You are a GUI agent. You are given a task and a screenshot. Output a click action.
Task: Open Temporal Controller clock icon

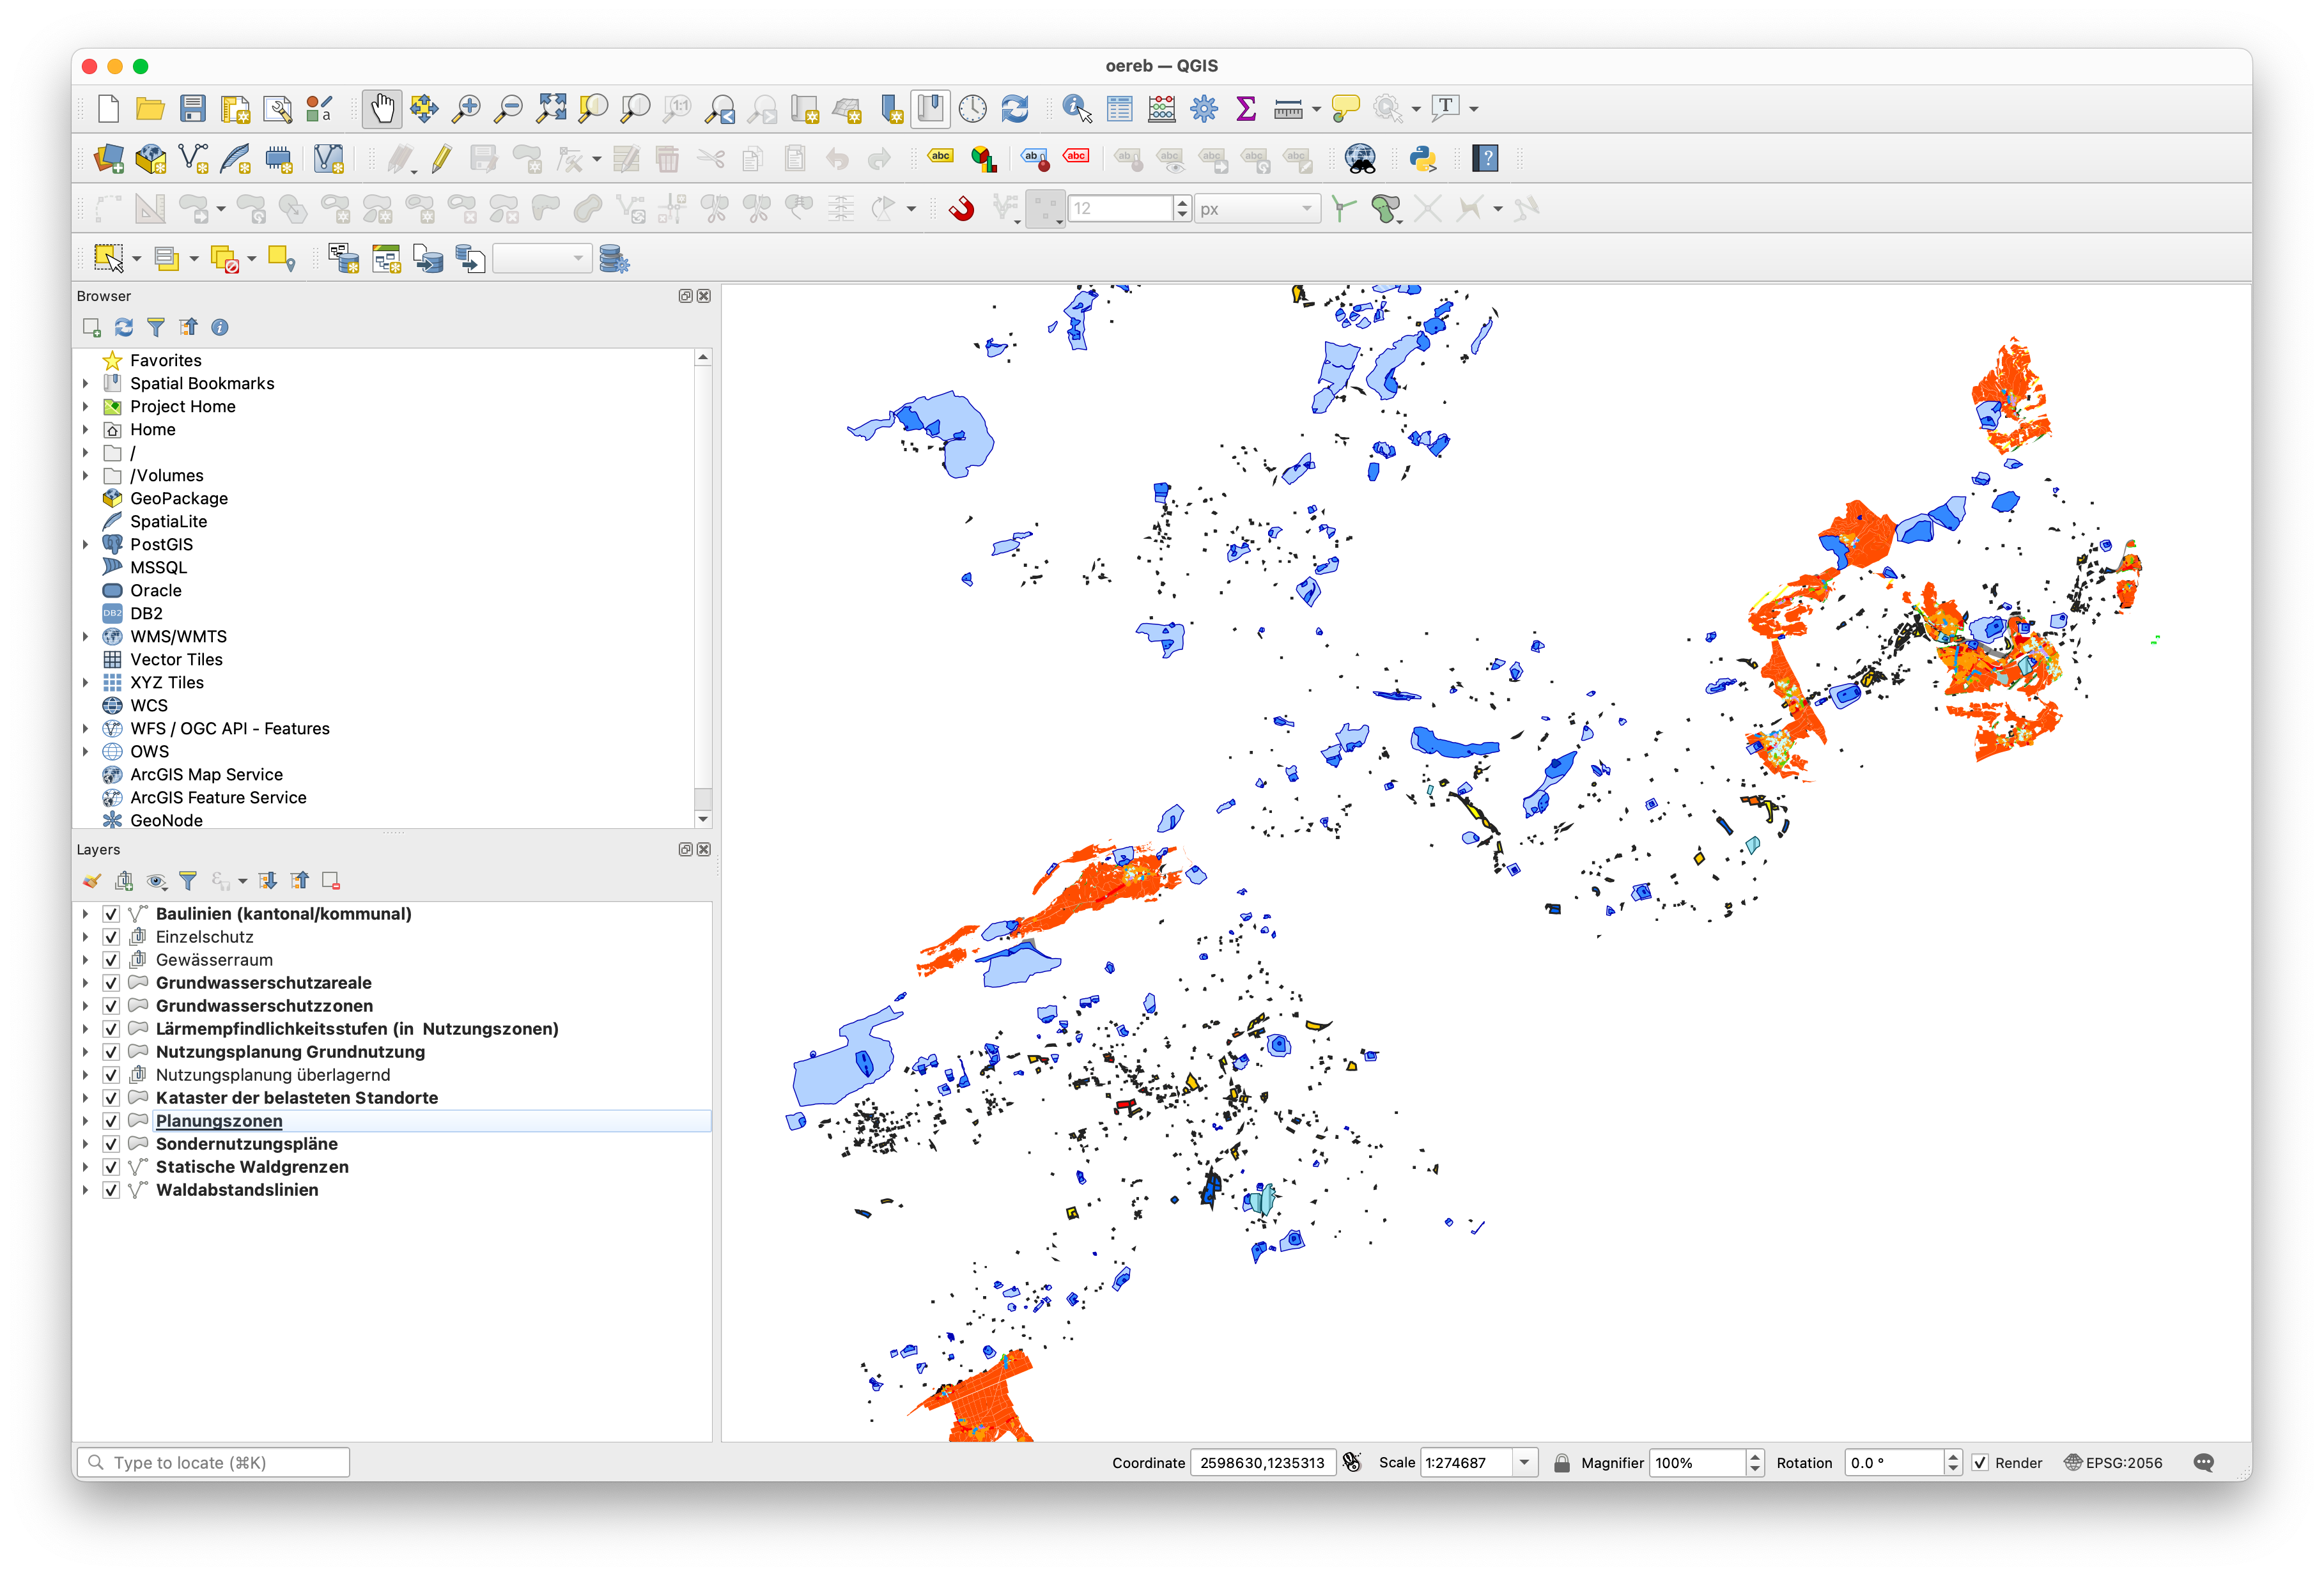click(972, 108)
